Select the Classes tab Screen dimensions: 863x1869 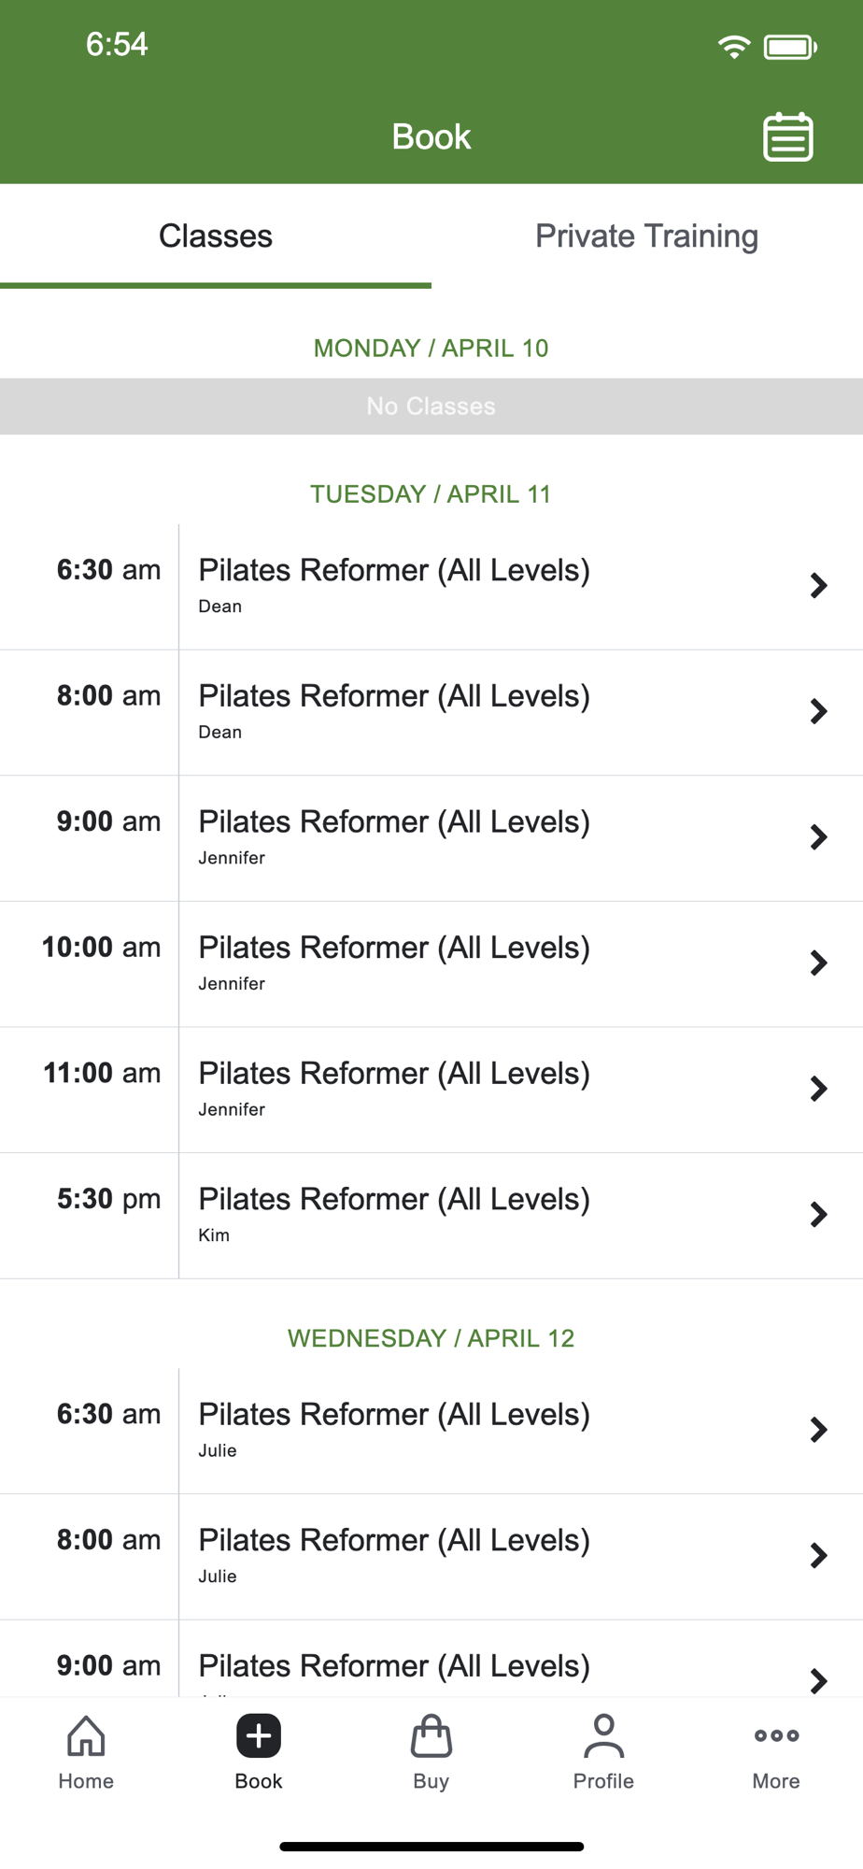pos(216,236)
